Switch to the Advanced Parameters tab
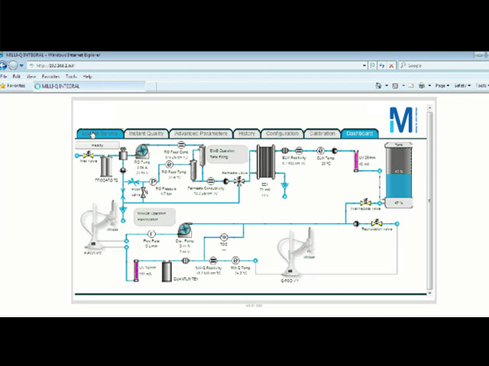Viewport: 489px width, 366px height. pyautogui.click(x=199, y=133)
